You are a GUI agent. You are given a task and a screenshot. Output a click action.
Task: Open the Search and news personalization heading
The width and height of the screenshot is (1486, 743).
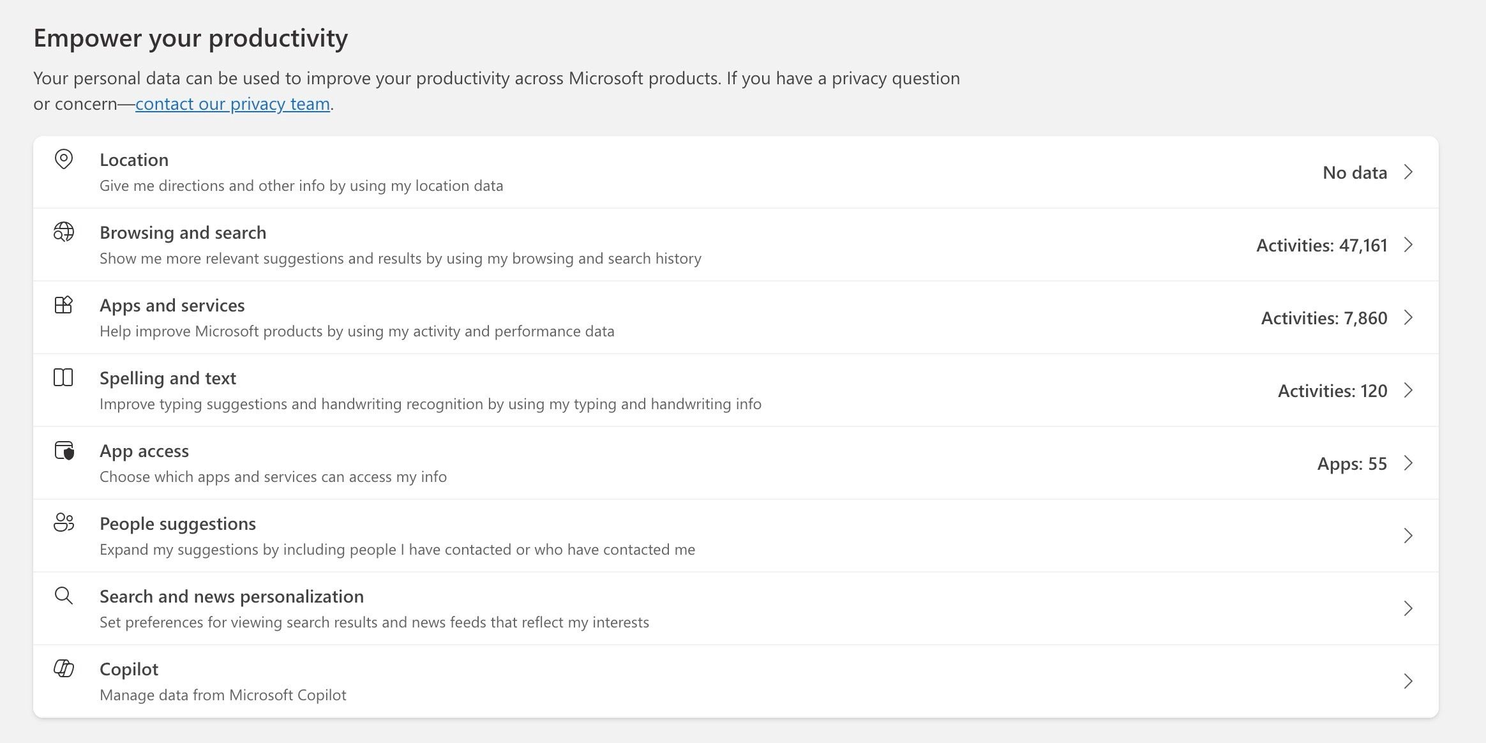point(232,596)
